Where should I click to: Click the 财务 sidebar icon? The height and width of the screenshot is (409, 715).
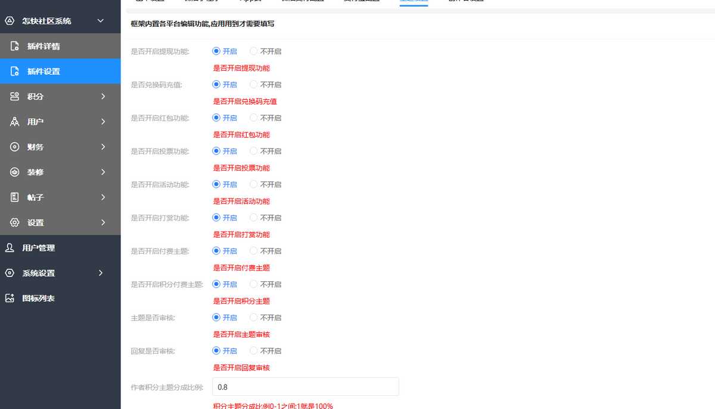[x=15, y=147]
